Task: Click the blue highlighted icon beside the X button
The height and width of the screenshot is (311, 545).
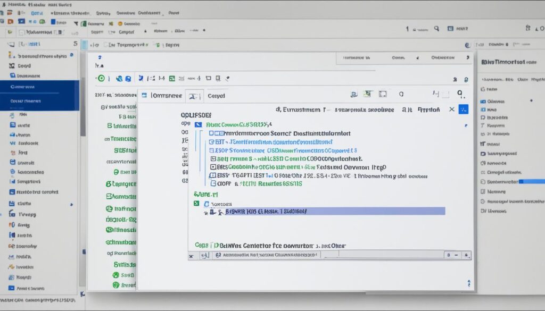Action: coord(464,109)
